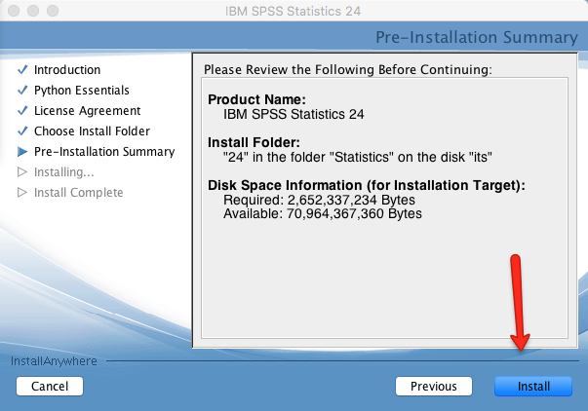588x411 pixels.
Task: Go back with the Previous button
Action: pyautogui.click(x=434, y=387)
